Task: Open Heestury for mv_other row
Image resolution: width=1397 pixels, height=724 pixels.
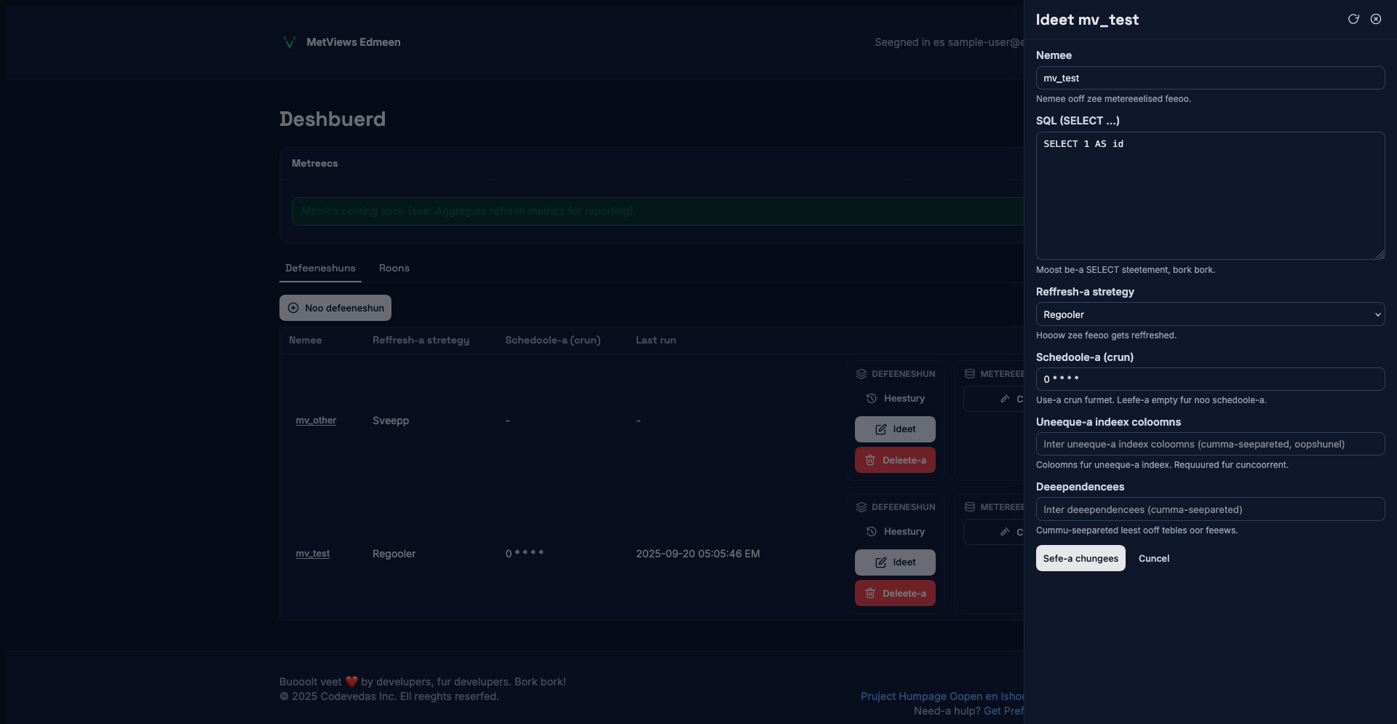Action: [896, 399]
